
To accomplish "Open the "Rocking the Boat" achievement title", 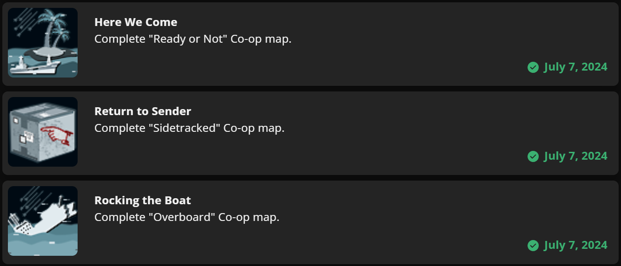I will click(x=143, y=201).
